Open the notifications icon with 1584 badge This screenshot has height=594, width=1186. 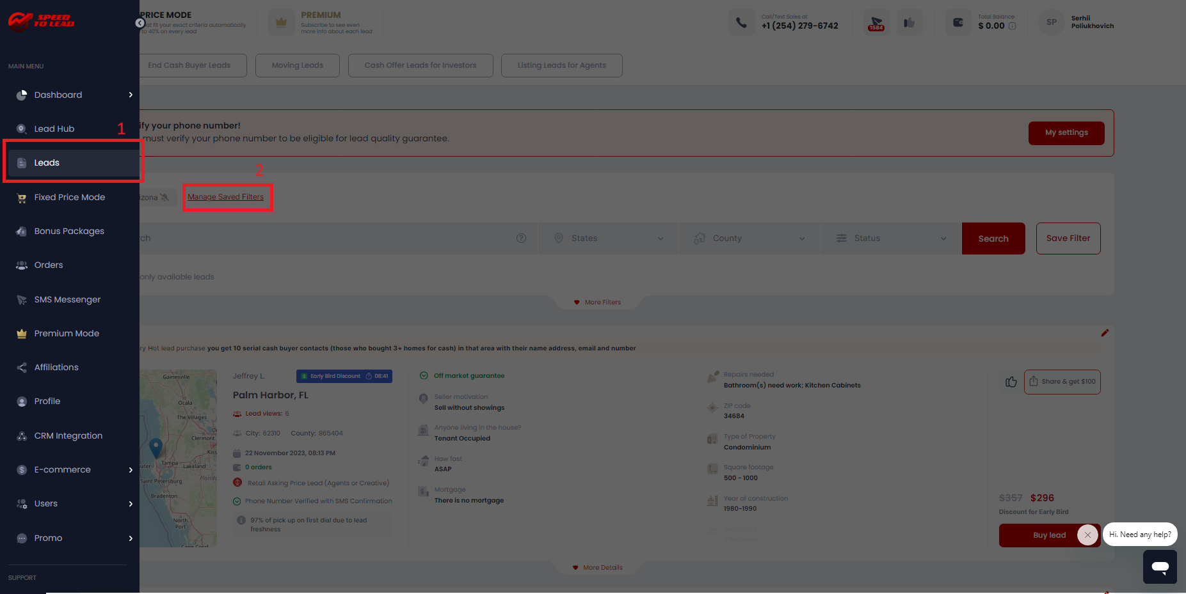point(876,23)
